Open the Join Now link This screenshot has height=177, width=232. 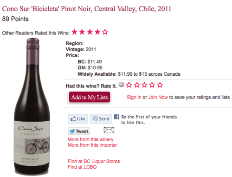pos(158,97)
